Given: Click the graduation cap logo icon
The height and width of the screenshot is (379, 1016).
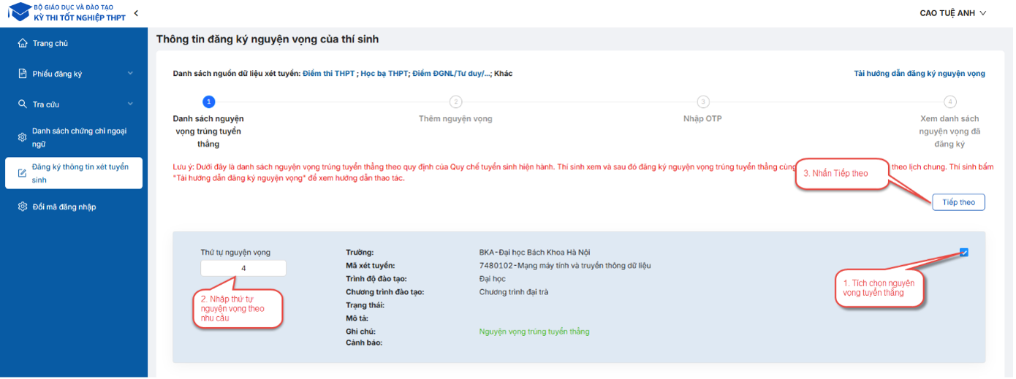Looking at the screenshot, I should (20, 12).
